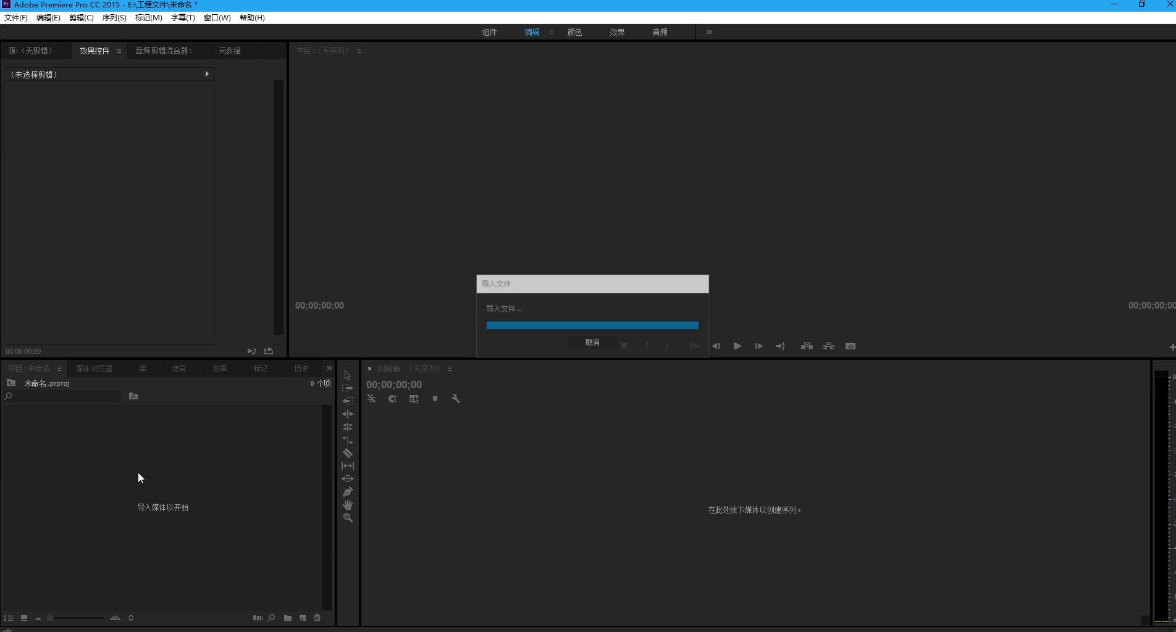Select the Rate Stretch tool
1176x632 pixels.
(348, 440)
